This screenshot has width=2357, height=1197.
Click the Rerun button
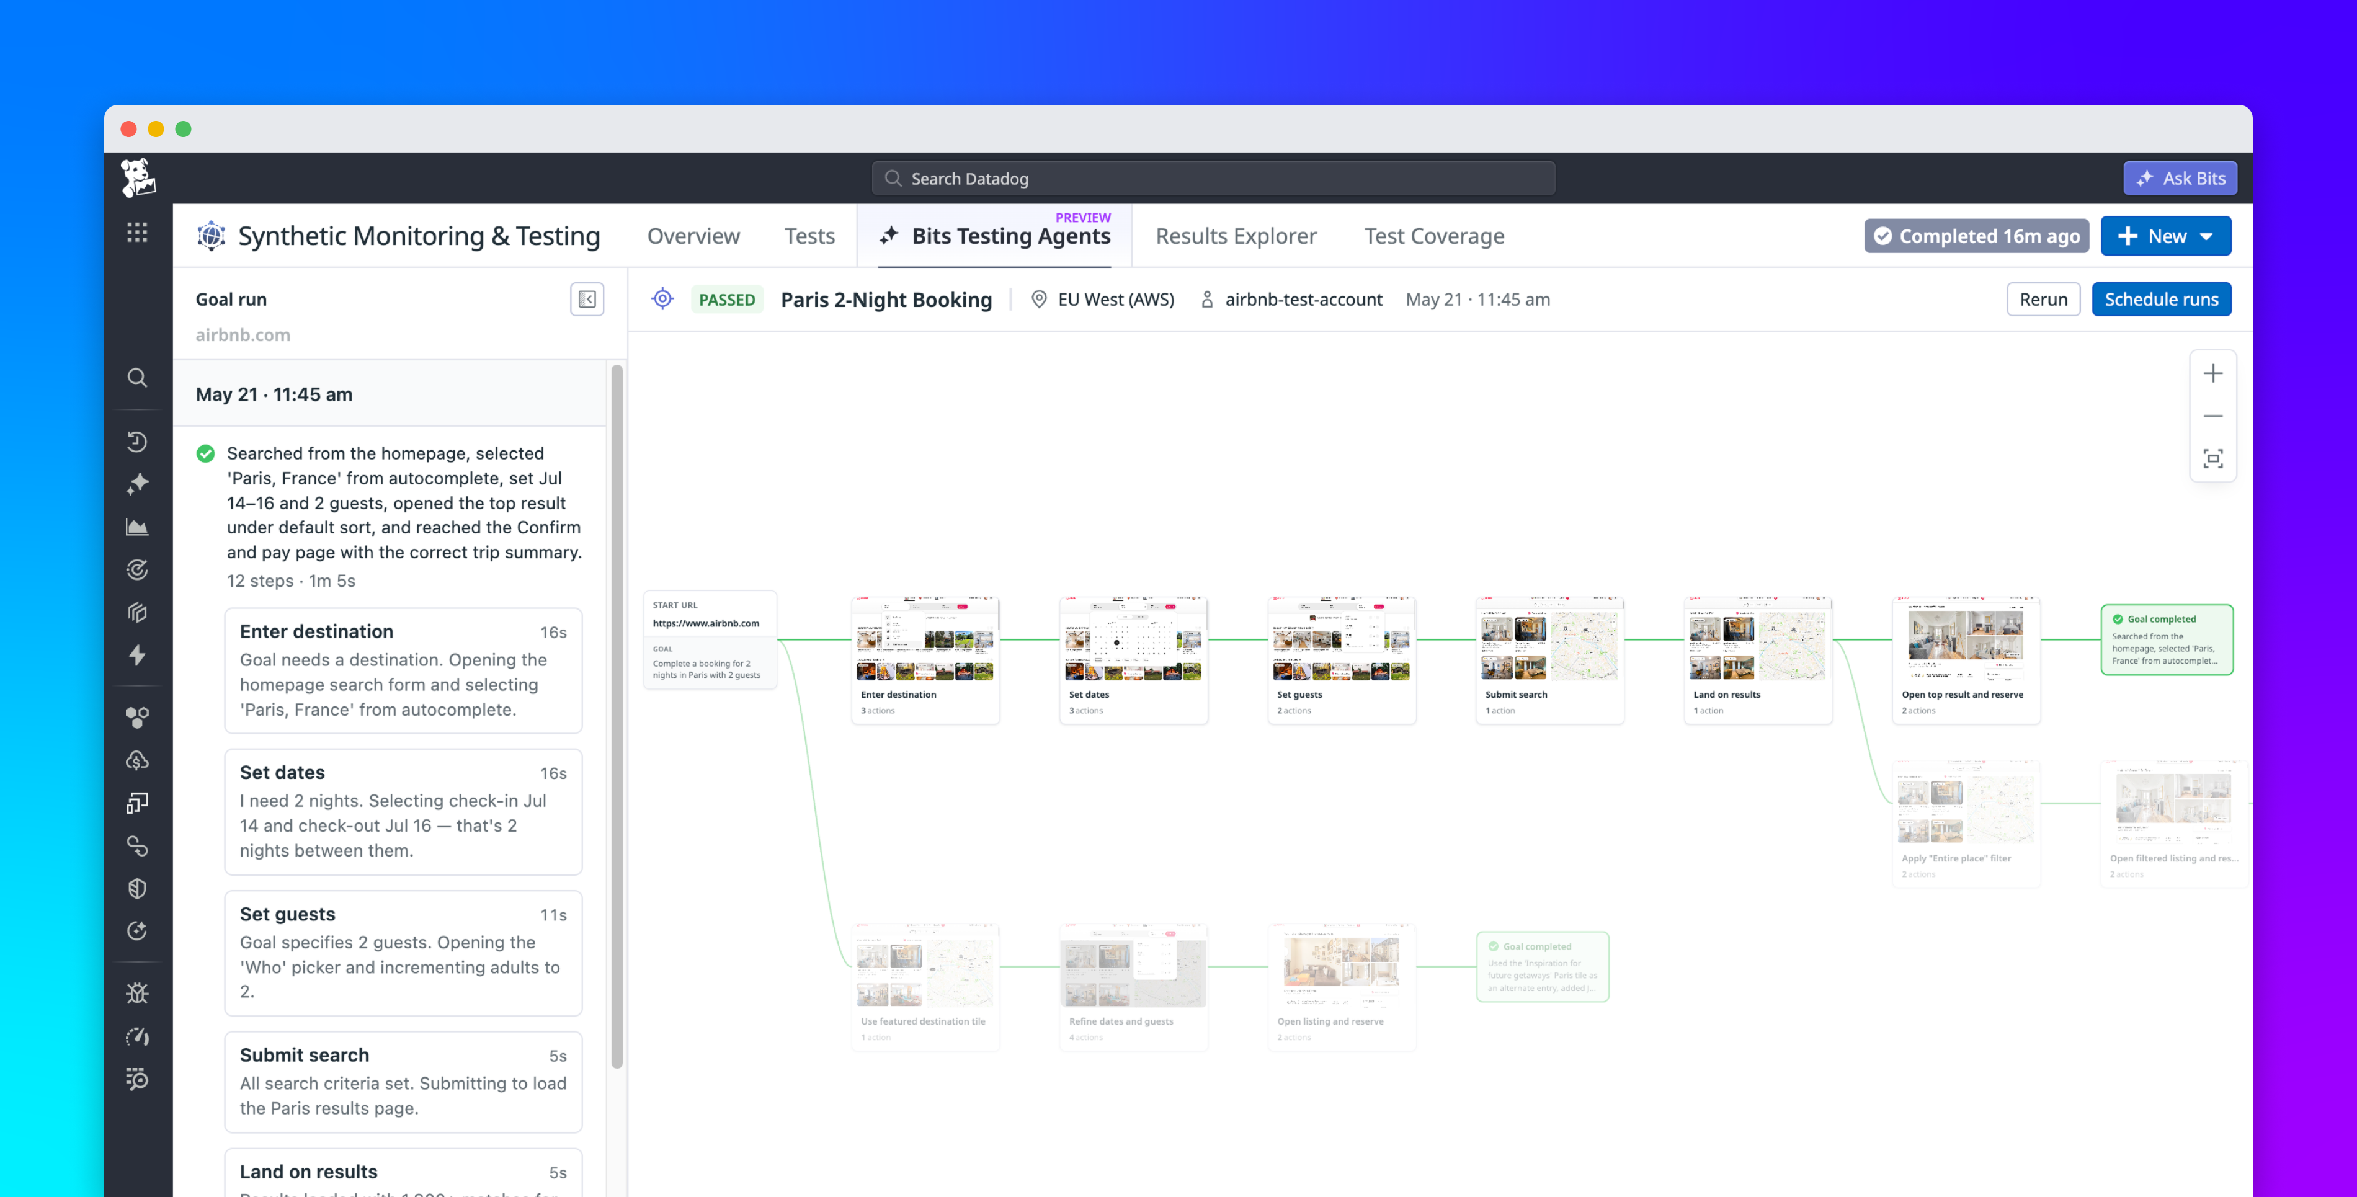[2044, 299]
